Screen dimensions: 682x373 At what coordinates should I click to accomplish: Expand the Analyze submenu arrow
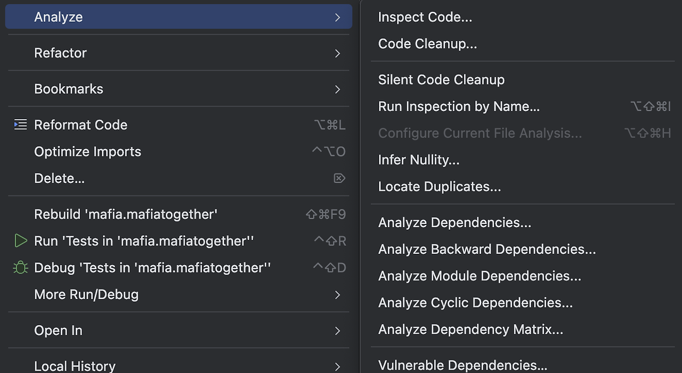point(337,17)
